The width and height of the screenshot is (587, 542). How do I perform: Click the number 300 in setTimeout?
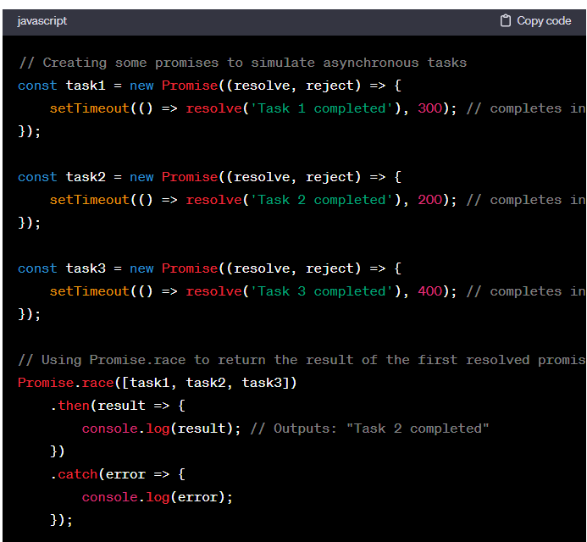click(430, 108)
